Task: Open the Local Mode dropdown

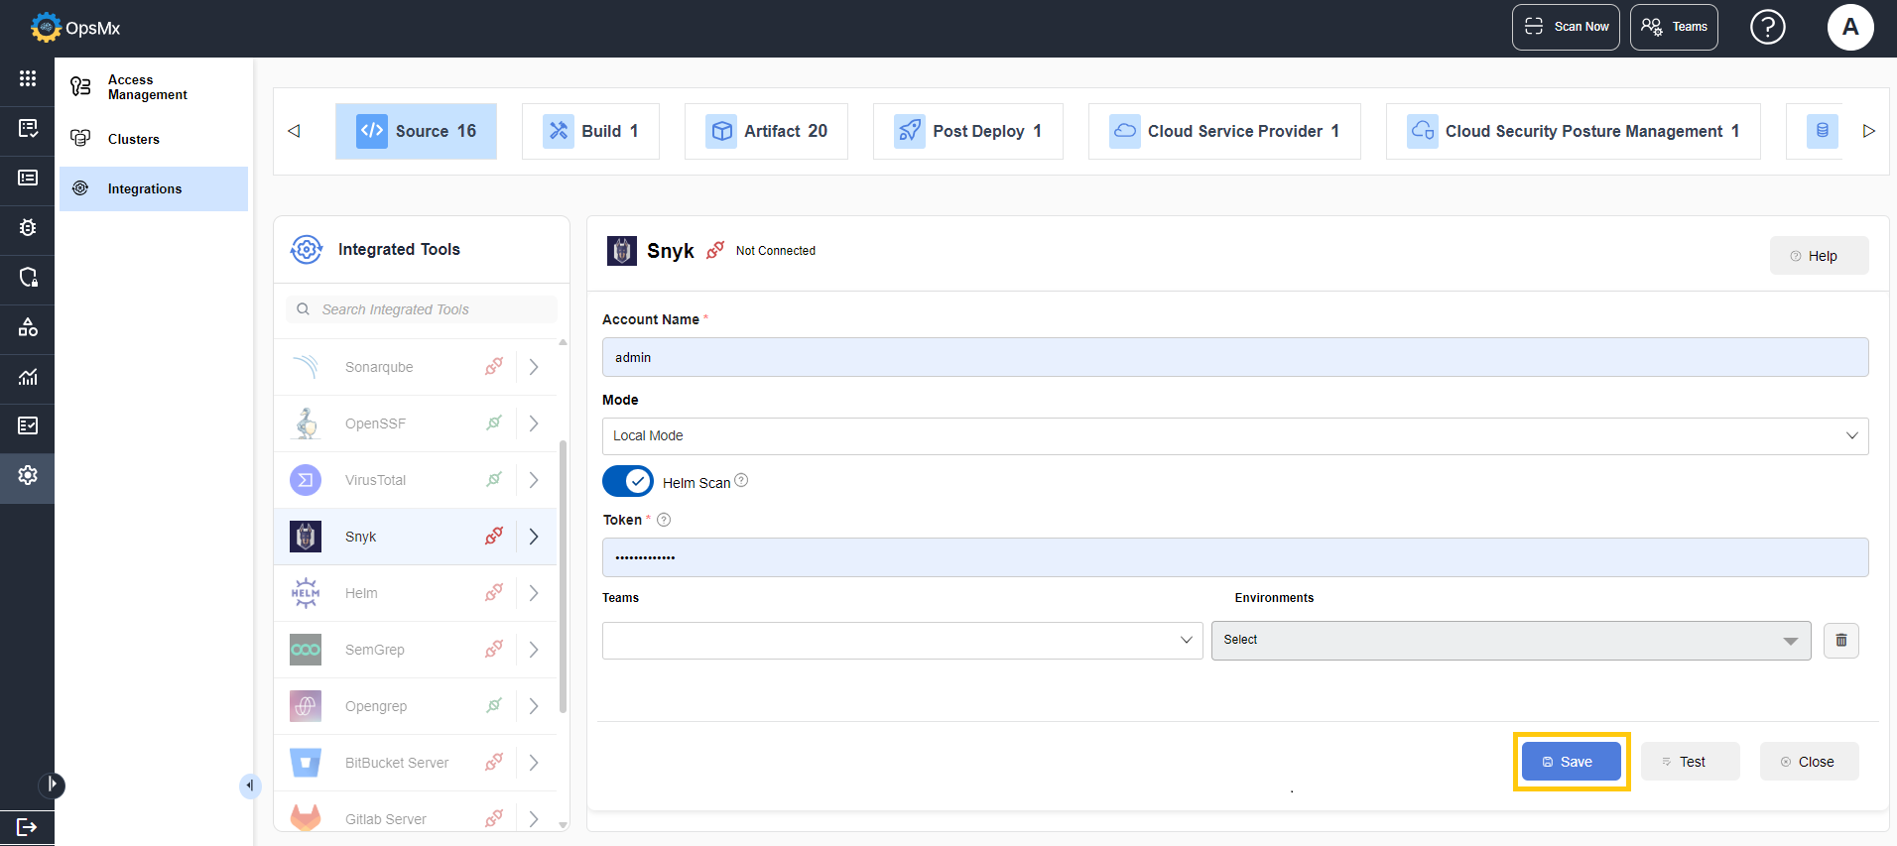Action: pos(1234,435)
